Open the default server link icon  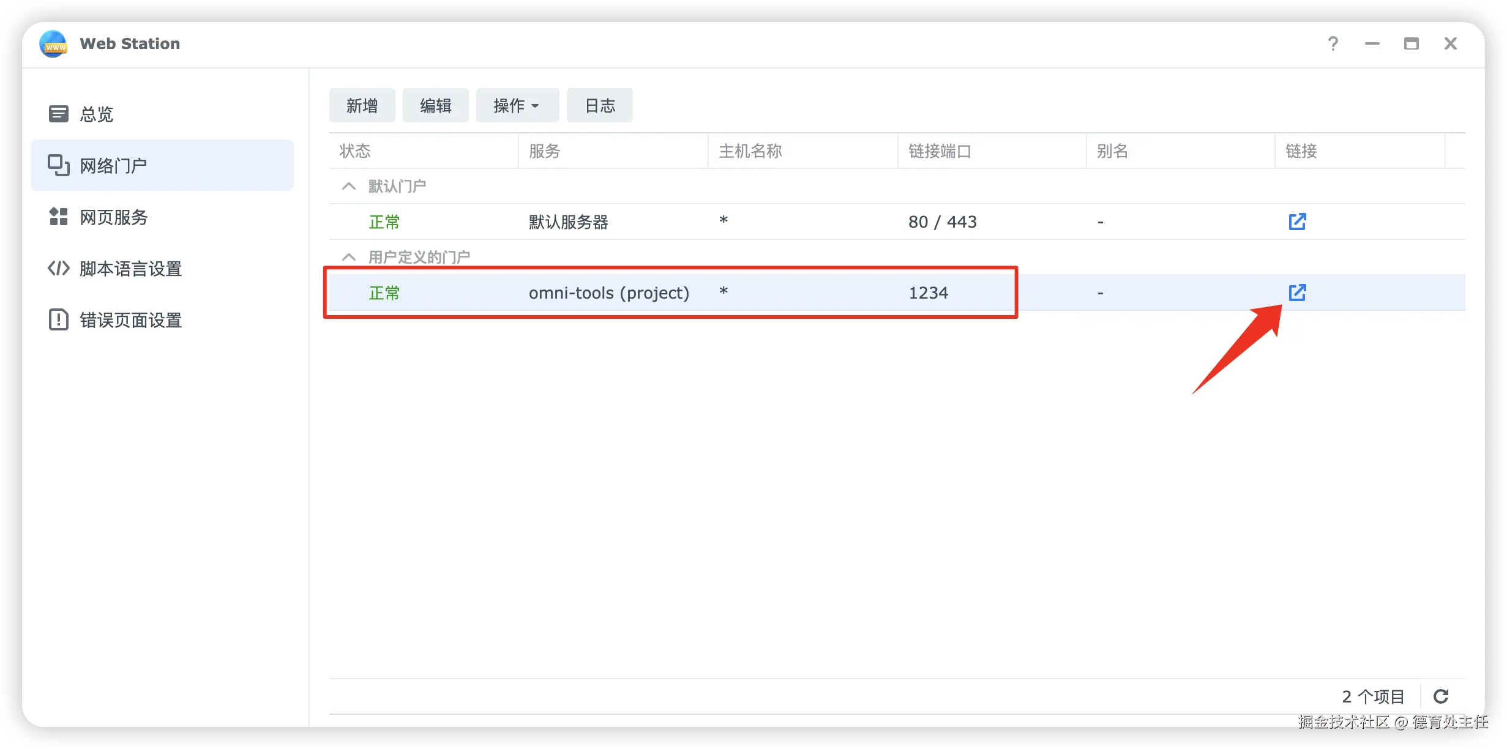[1297, 222]
